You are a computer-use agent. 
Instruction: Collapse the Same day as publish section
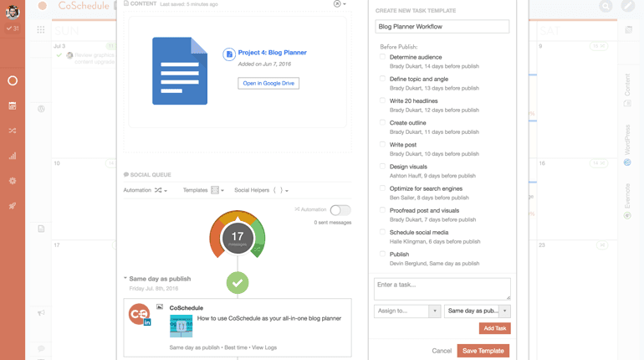pyautogui.click(x=125, y=278)
